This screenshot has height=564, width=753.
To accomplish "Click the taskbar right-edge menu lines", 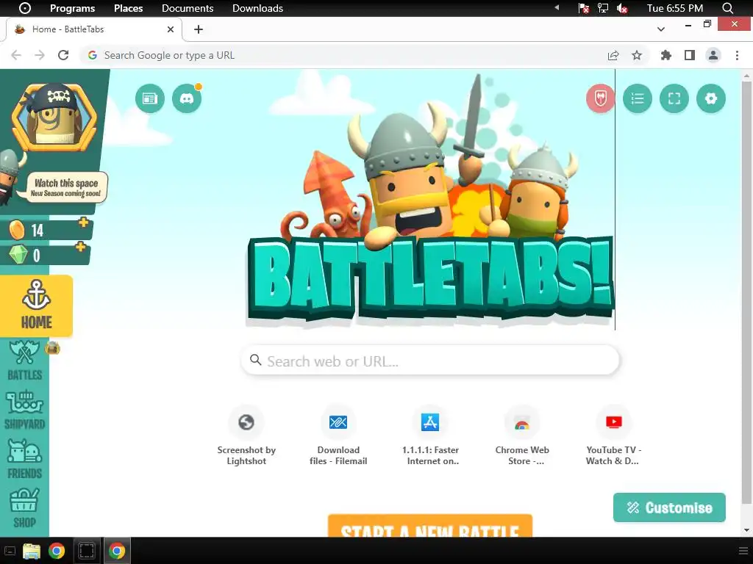I will (743, 551).
